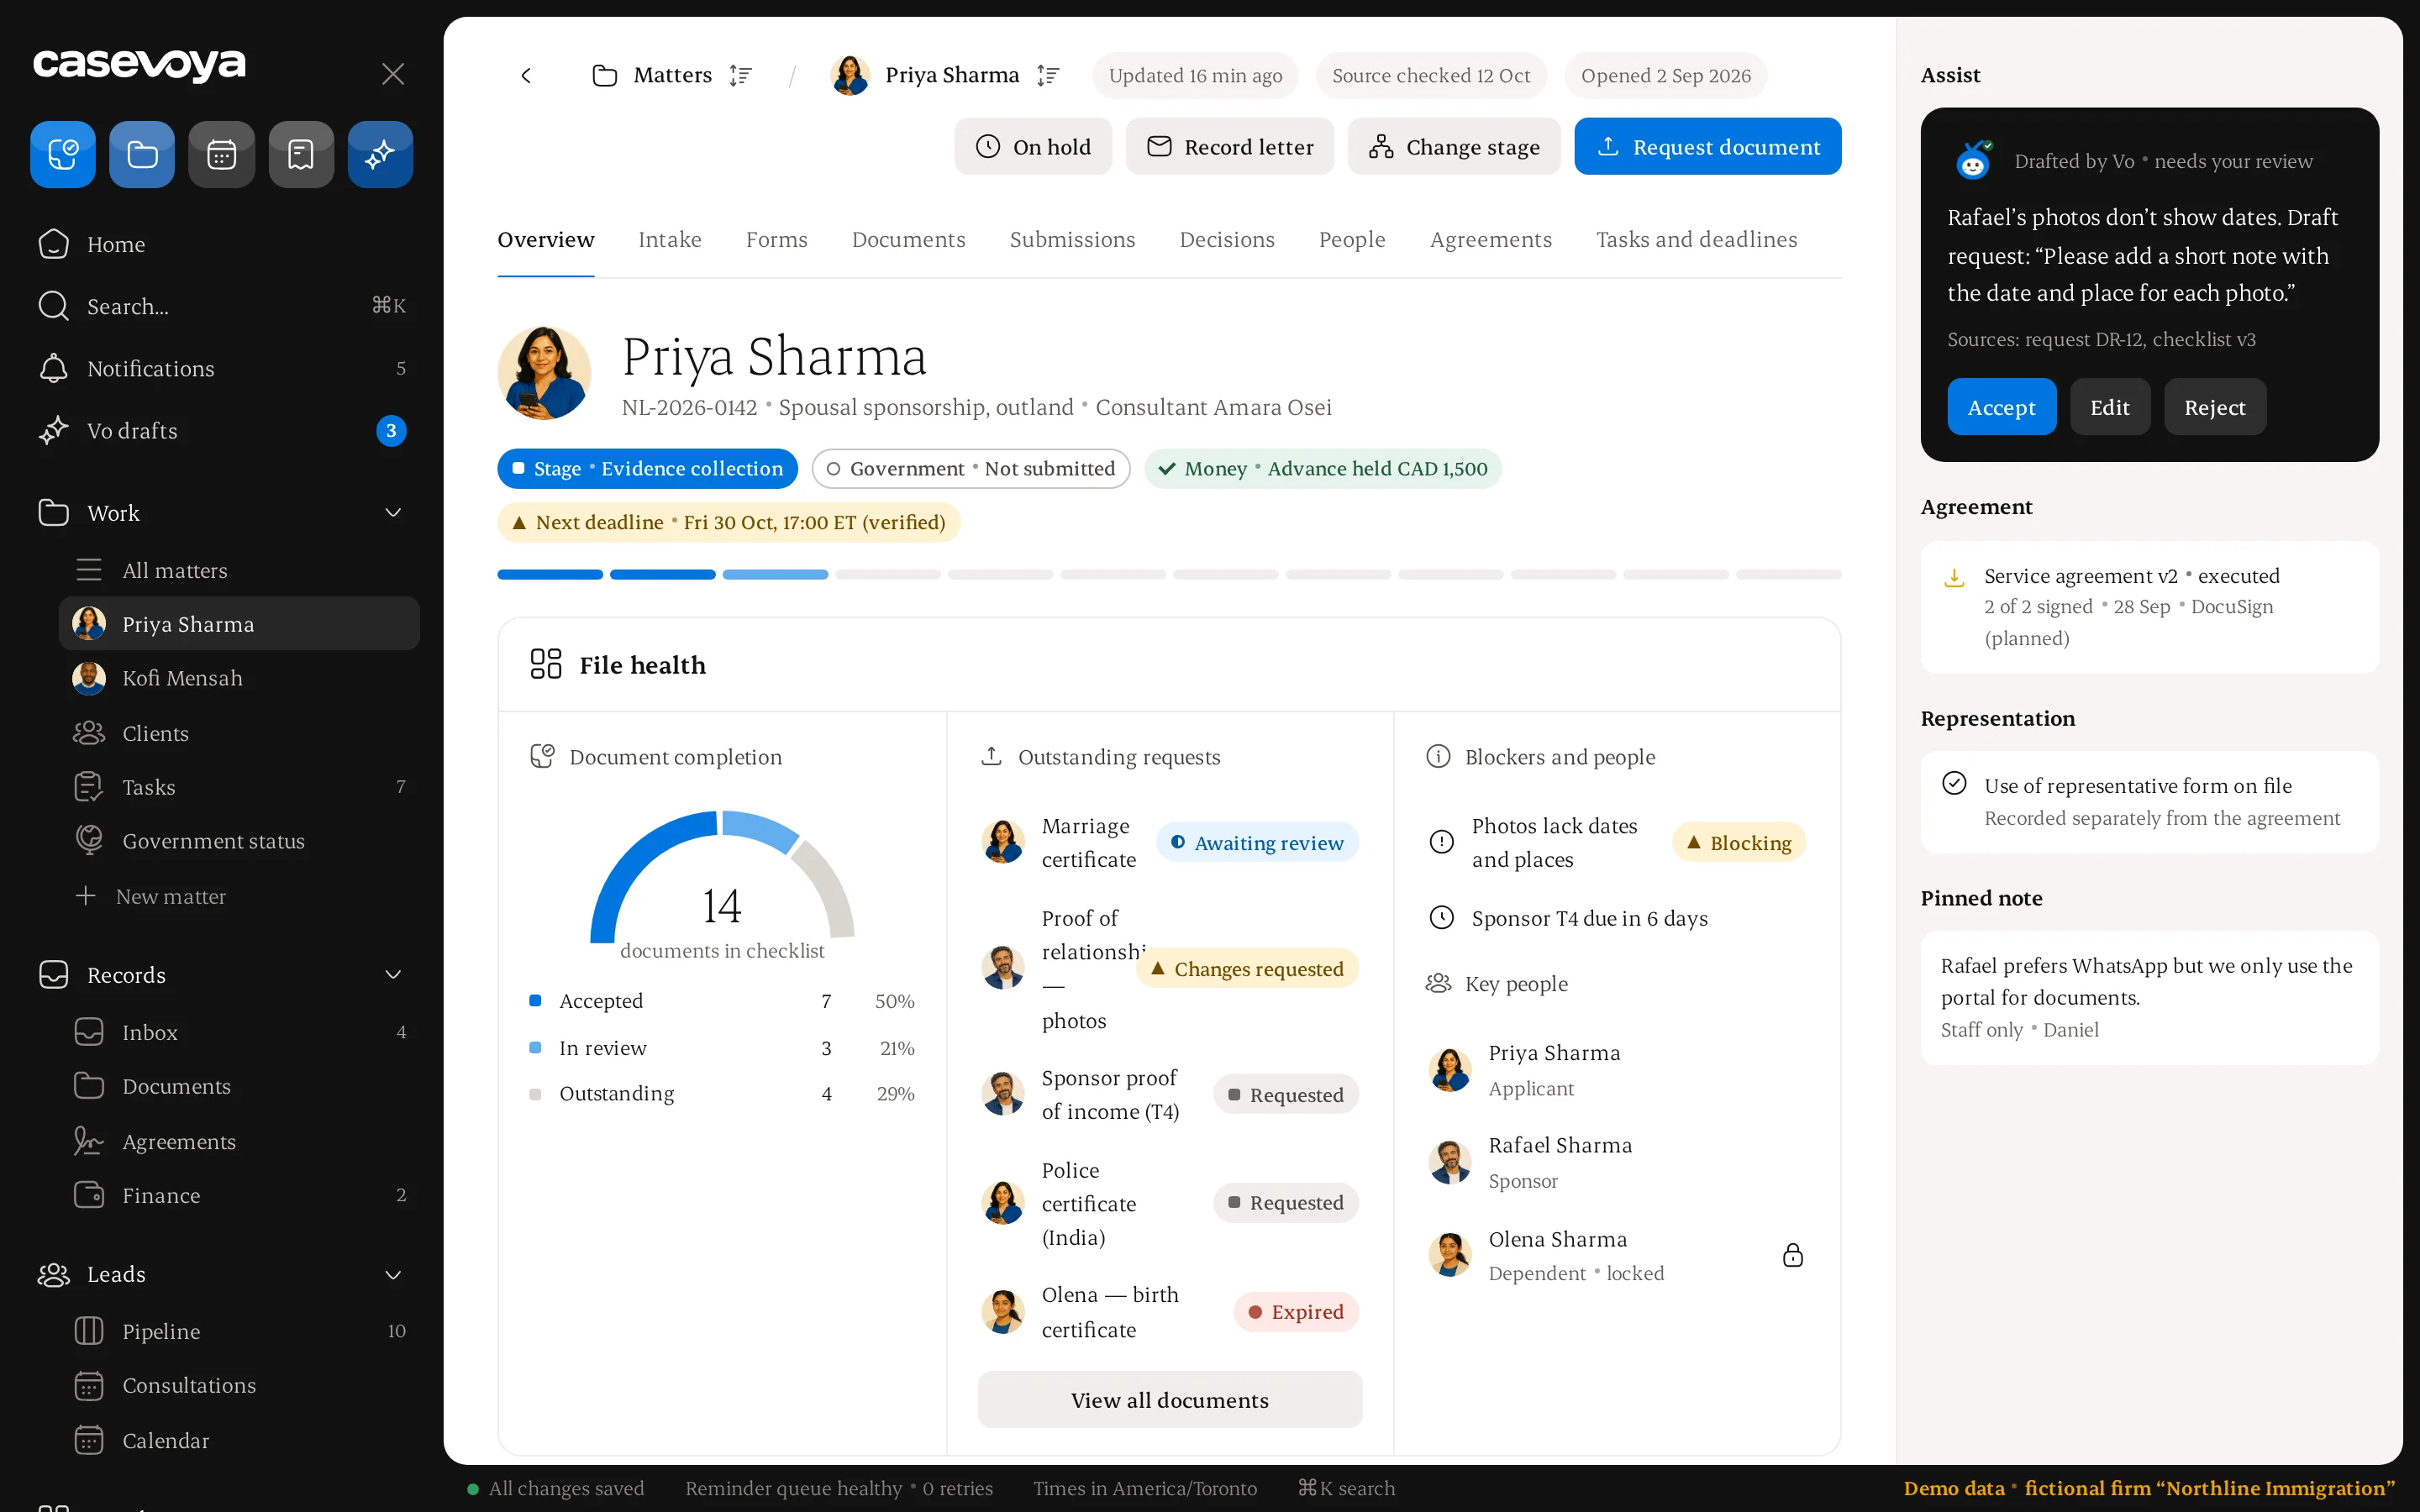This screenshot has height=1512, width=2420.
Task: Reject the Vo drafted request
Action: click(2215, 407)
